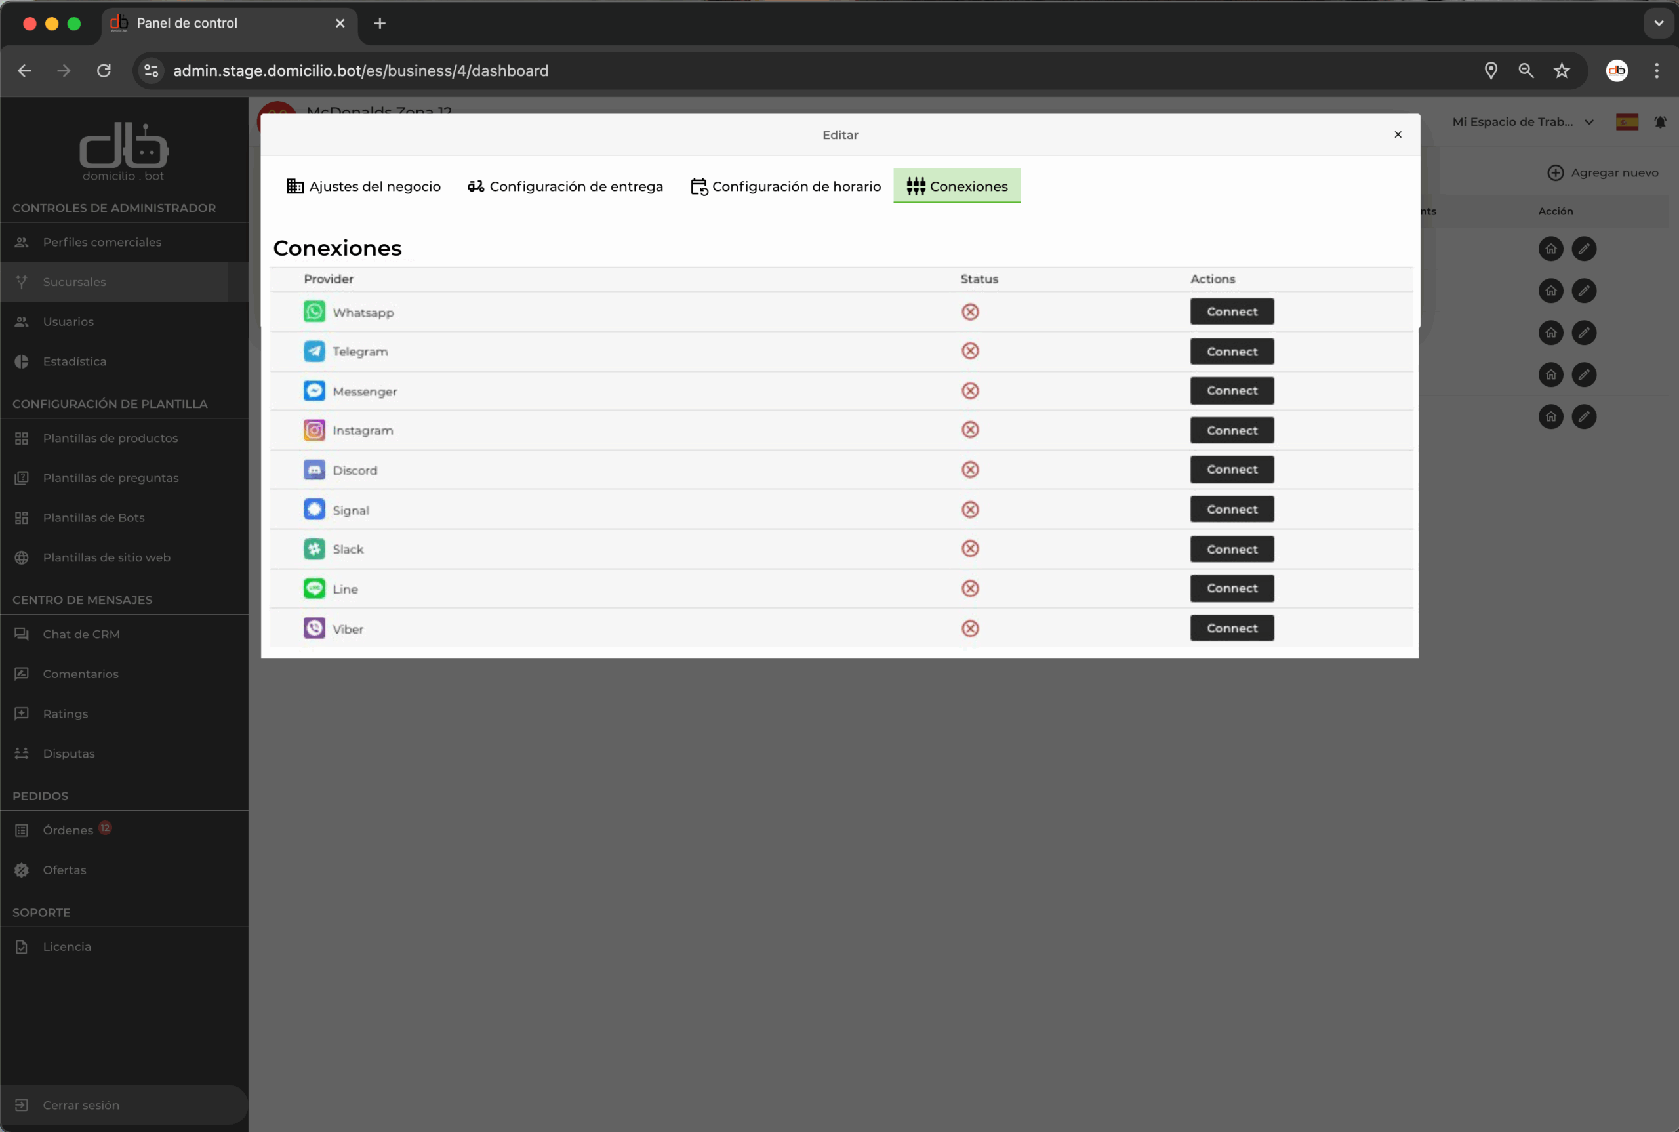
Task: Click Cerrar sesión to log out
Action: click(x=124, y=1105)
